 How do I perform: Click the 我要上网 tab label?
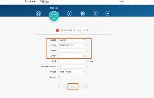[x=54, y=8]
